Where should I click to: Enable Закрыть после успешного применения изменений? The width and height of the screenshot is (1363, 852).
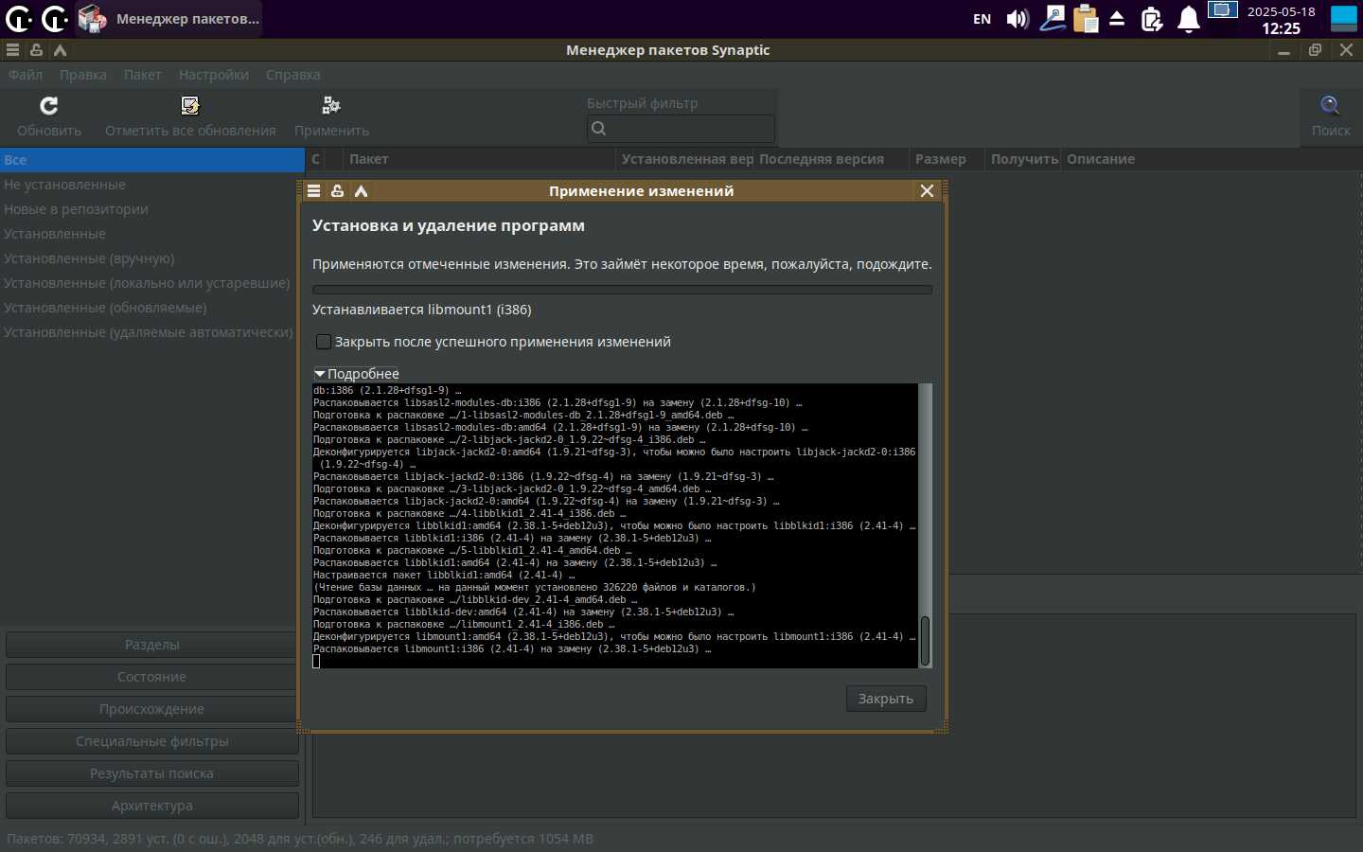tap(324, 342)
